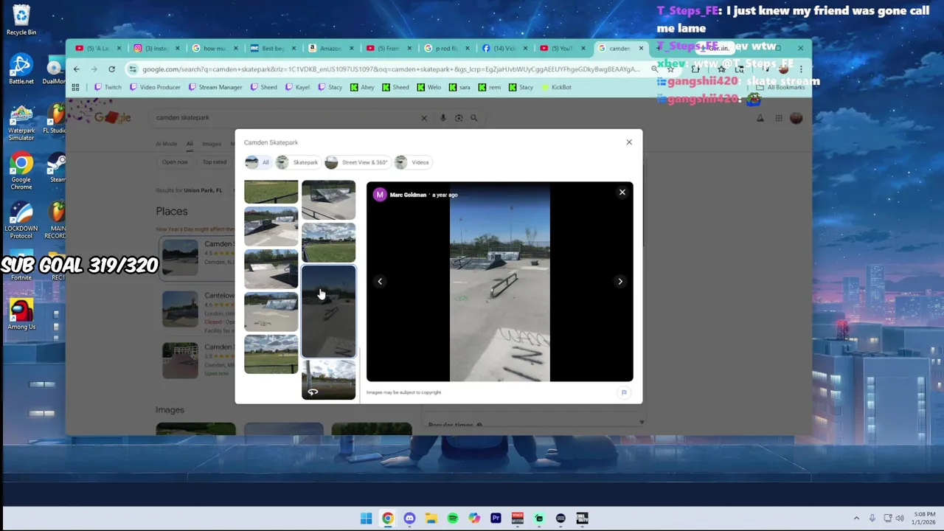The height and width of the screenshot is (531, 944).
Task: Go to the previous photo
Action: coord(380,281)
